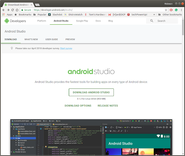This screenshot has height=156, width=185.
Task: Open the Tom's Hardware bookmark
Action: pyautogui.click(x=95, y=14)
